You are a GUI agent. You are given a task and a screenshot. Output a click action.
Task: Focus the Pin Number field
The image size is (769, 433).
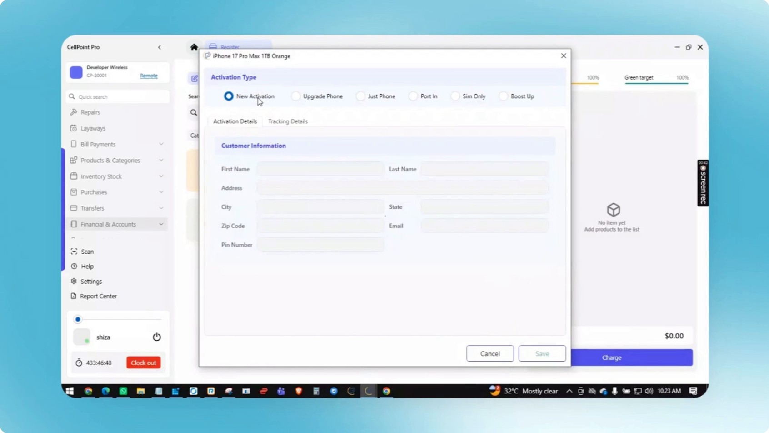[x=320, y=245]
